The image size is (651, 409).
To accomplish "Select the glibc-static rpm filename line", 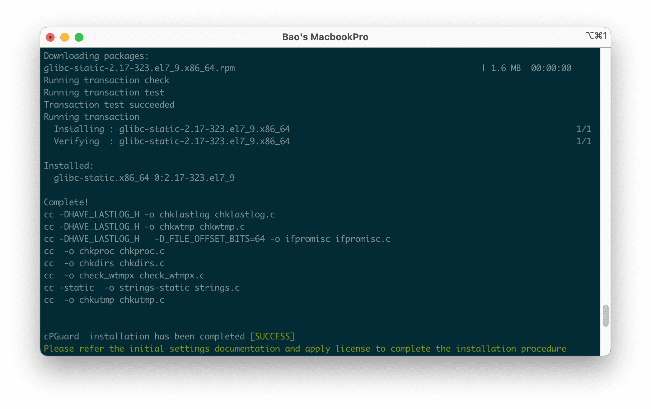I will click(139, 68).
